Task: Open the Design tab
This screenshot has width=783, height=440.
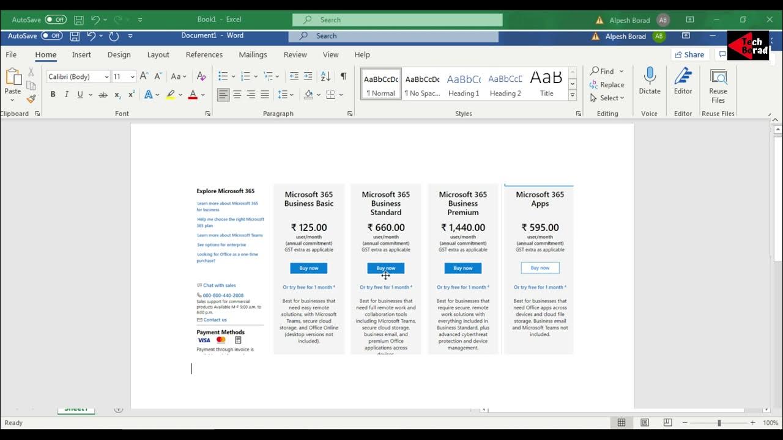Action: (119, 54)
